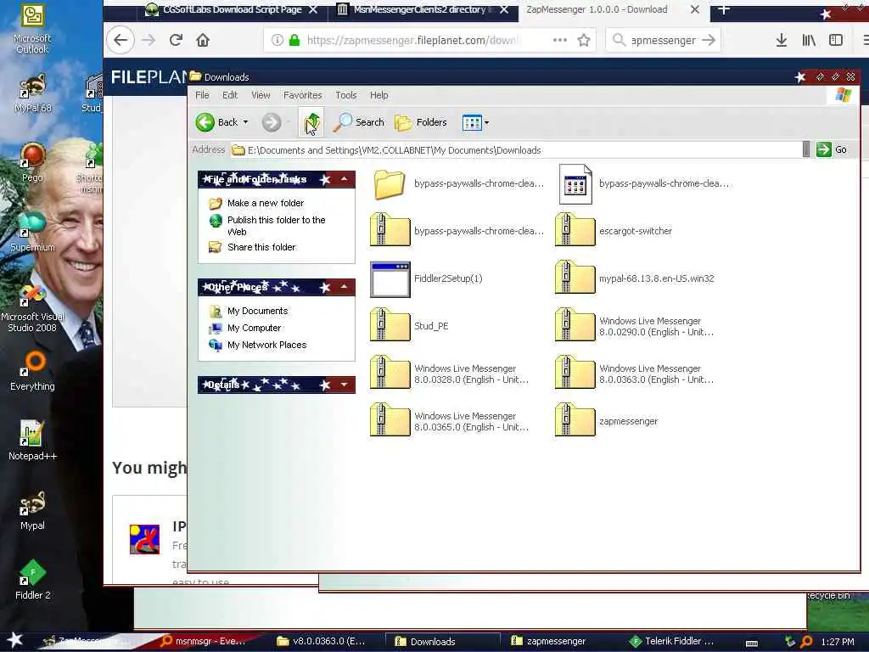The width and height of the screenshot is (869, 652).
Task: Switch to zapmessenger taskbar item
Action: [x=549, y=641]
